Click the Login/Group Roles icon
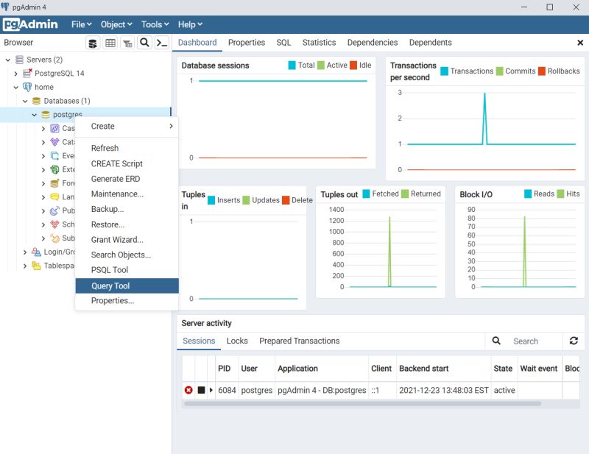This screenshot has height=454, width=589. coord(36,252)
